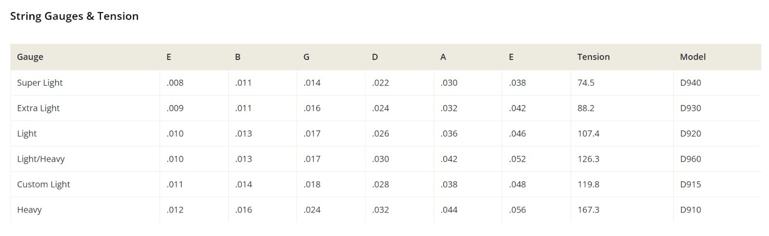Select the Super Light row label
This screenshot has height=236, width=769.
click(x=40, y=83)
